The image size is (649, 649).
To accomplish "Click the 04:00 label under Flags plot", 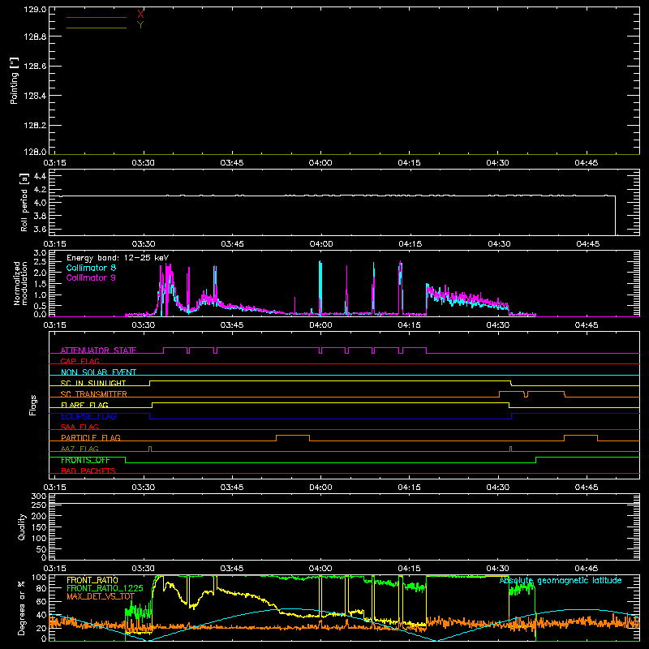I will click(320, 488).
